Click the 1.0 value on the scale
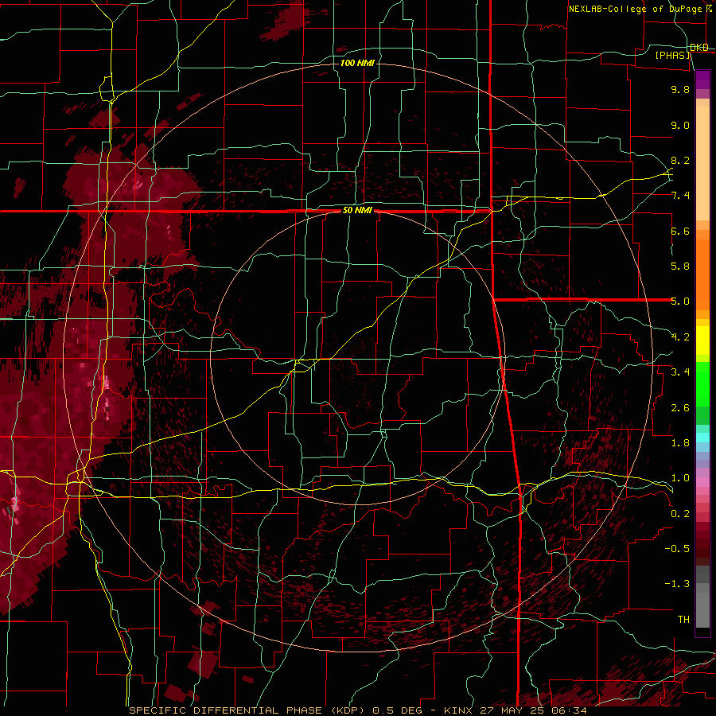This screenshot has width=716, height=716. pos(680,478)
